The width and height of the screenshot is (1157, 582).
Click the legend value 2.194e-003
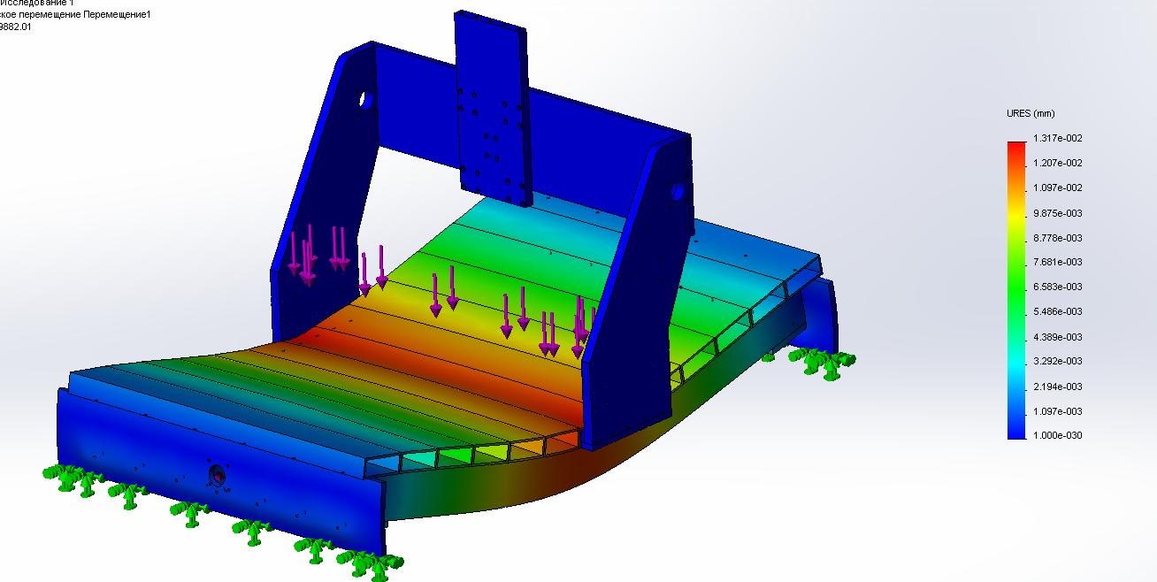tap(1057, 387)
